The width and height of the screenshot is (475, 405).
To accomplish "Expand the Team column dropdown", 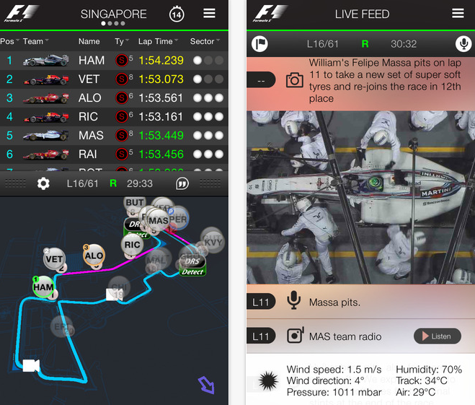I will [36, 41].
